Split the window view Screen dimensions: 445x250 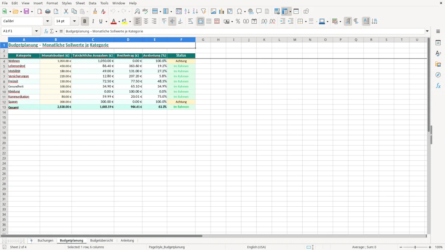pyautogui.click(x=296, y=11)
